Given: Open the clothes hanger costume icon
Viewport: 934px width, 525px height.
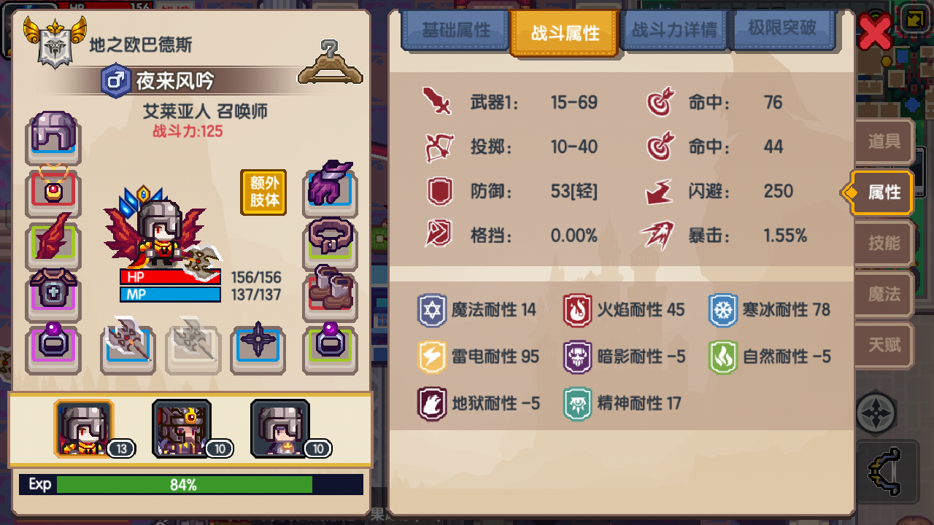Looking at the screenshot, I should pyautogui.click(x=330, y=63).
